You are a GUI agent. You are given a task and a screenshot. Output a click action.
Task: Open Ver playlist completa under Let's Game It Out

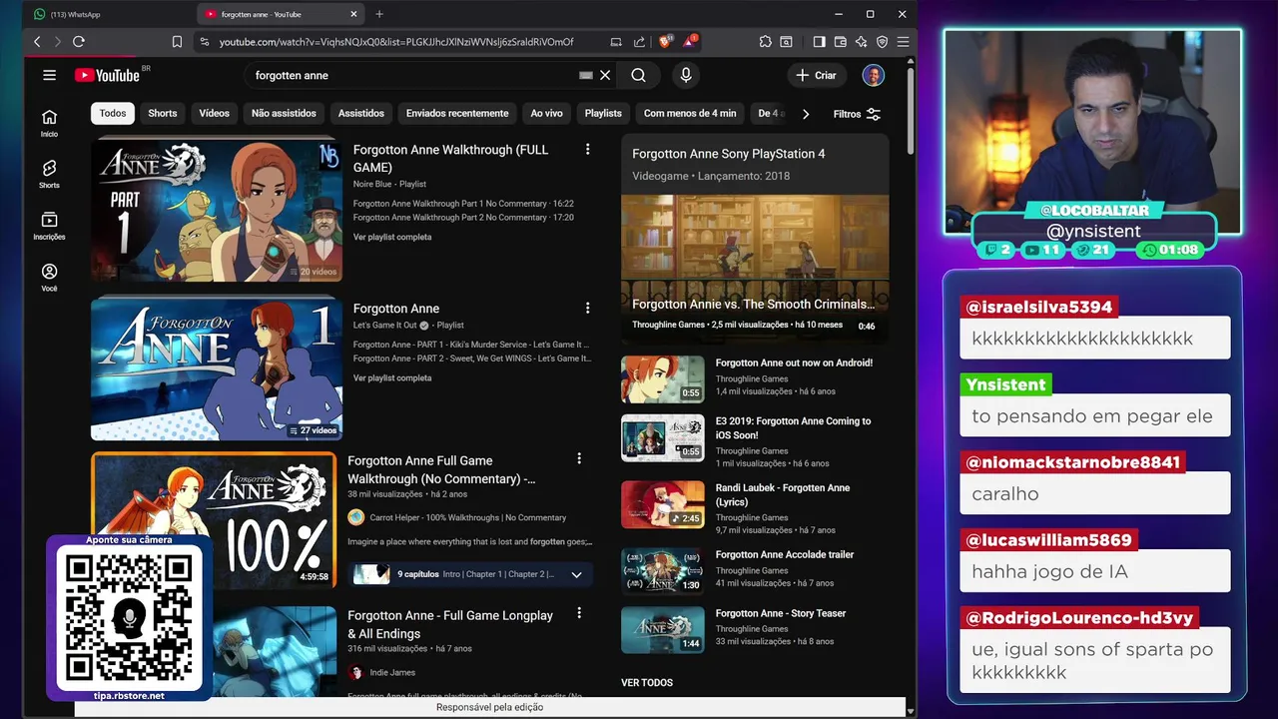pyautogui.click(x=392, y=377)
